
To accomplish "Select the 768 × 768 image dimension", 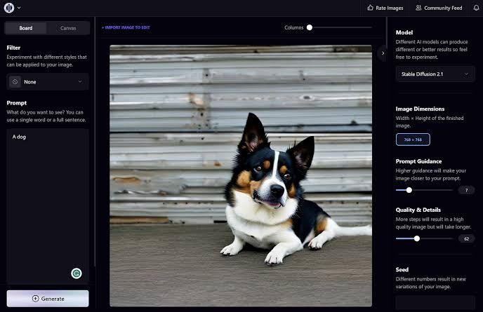I will pos(412,140).
